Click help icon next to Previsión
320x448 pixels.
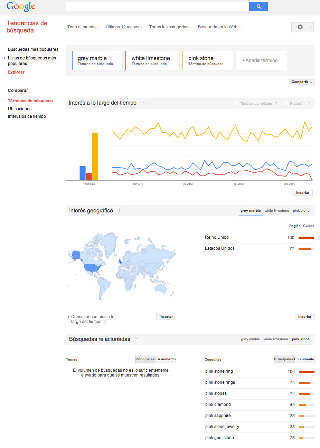point(309,104)
